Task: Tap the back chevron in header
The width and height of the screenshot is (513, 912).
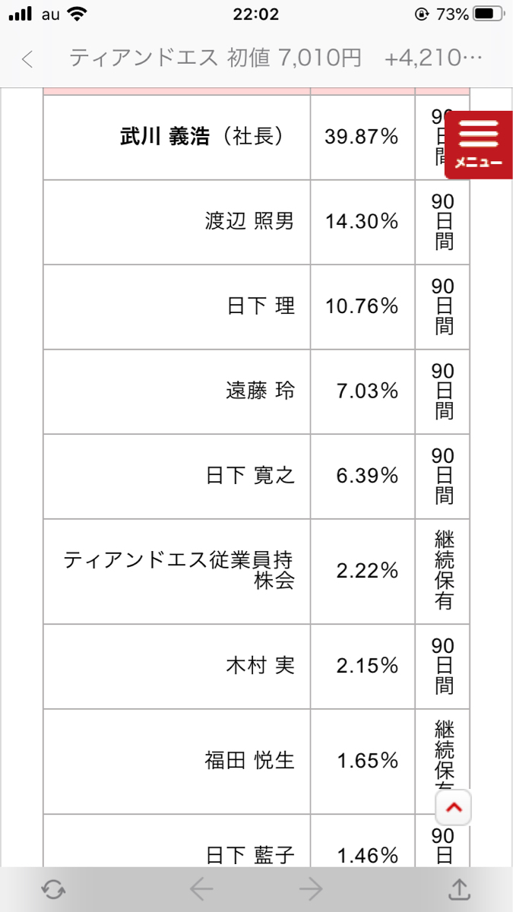Action: pyautogui.click(x=28, y=59)
